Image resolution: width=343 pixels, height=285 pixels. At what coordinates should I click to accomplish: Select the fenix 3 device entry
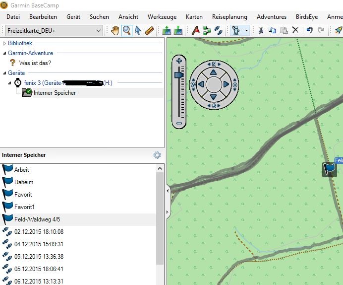[x=68, y=83]
